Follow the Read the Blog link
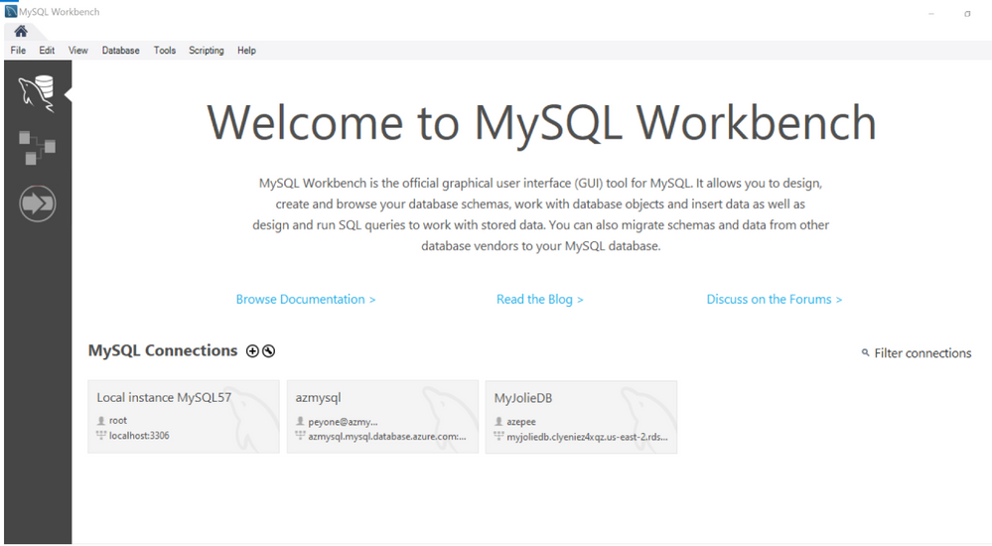The image size is (992, 546). pyautogui.click(x=539, y=299)
